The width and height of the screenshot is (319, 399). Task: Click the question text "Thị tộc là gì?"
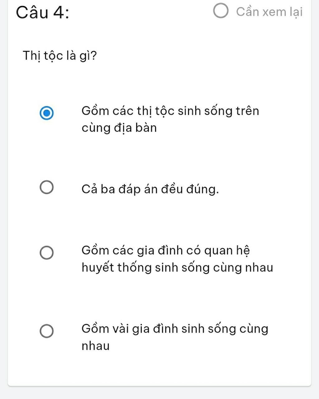pos(60,56)
